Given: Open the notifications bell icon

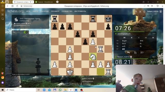Looking at the screenshot, I should pos(144,11).
